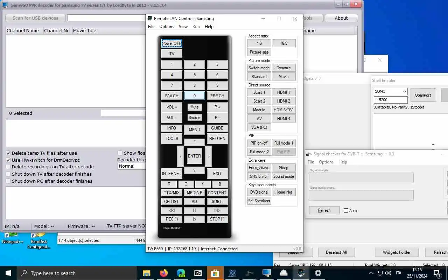Click the volume icon in system tray
The image size is (448, 280).
tap(388, 273)
